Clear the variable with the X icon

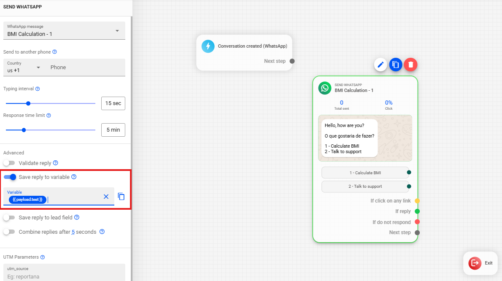[106, 197]
